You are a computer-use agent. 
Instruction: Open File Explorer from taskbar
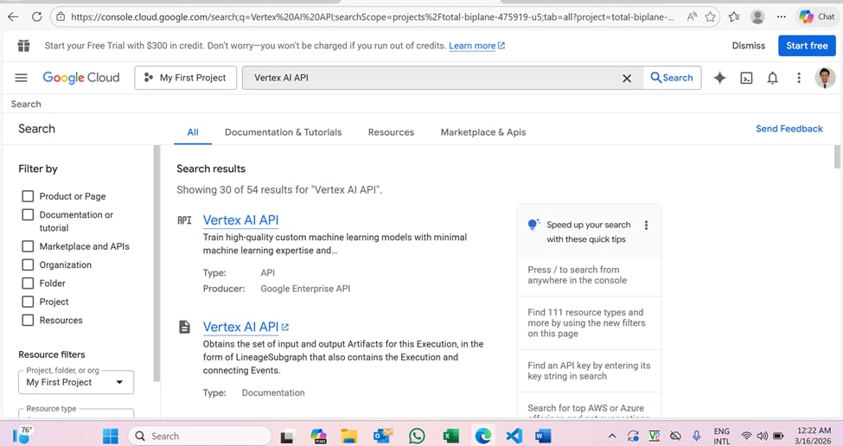[349, 436]
